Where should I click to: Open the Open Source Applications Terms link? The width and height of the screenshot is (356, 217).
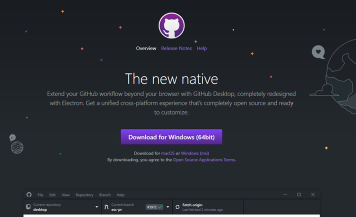tap(203, 160)
